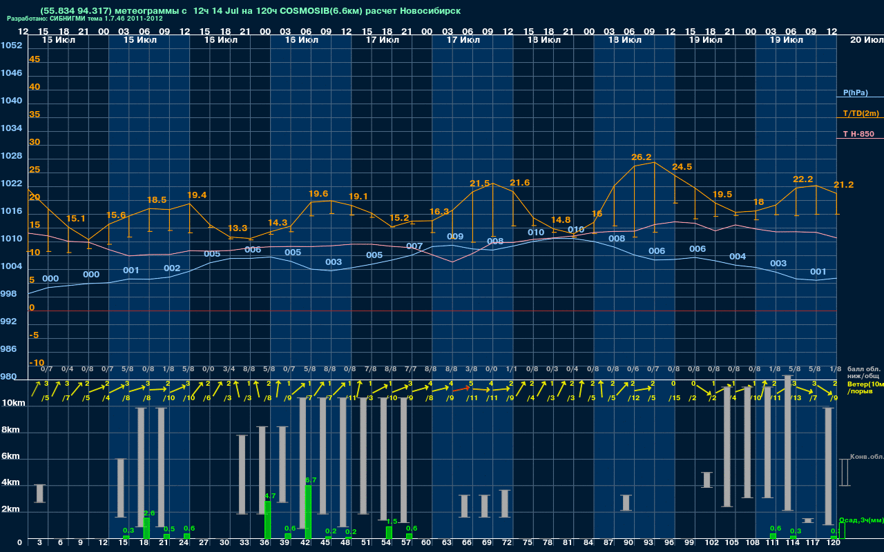Click forecast hour 117 on bottom axis
Image resolution: width=884 pixels, height=552 pixels.
[813, 544]
